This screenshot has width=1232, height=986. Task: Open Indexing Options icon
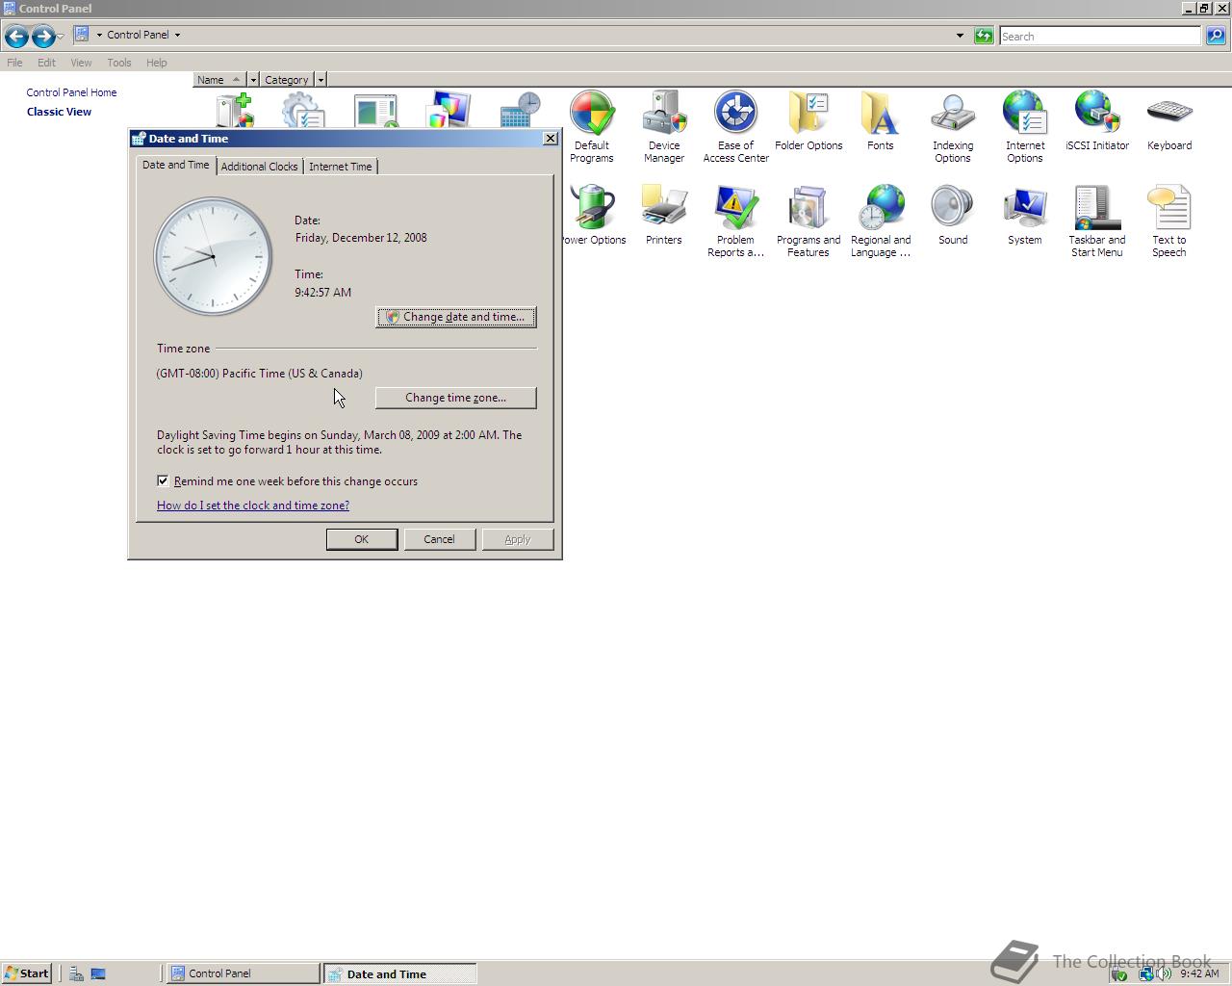[952, 126]
